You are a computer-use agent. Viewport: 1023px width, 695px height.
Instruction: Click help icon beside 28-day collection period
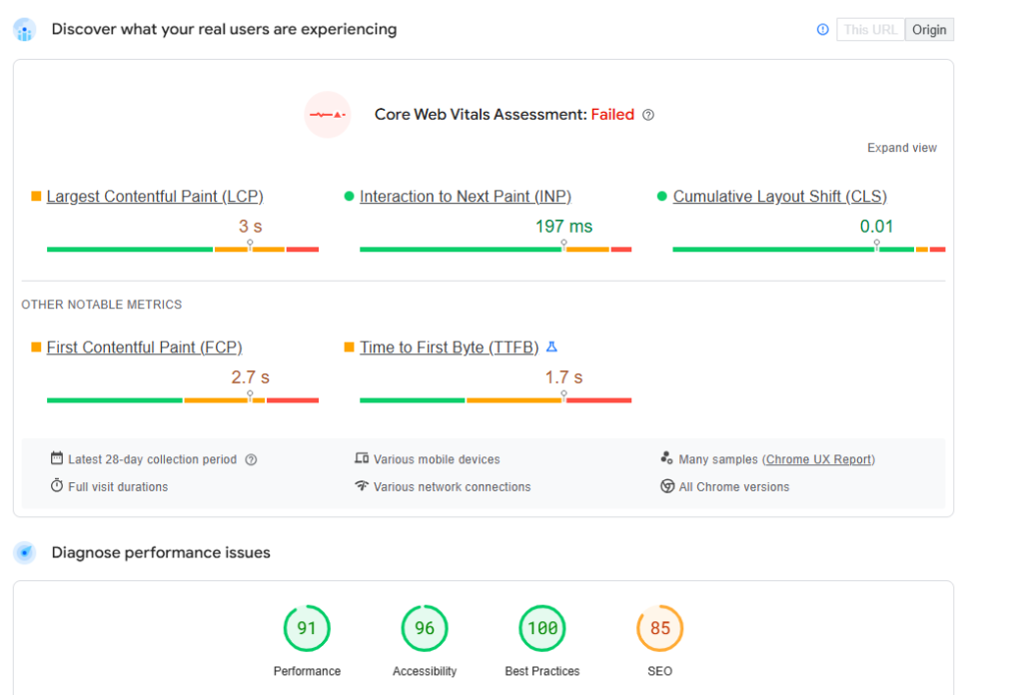click(251, 460)
